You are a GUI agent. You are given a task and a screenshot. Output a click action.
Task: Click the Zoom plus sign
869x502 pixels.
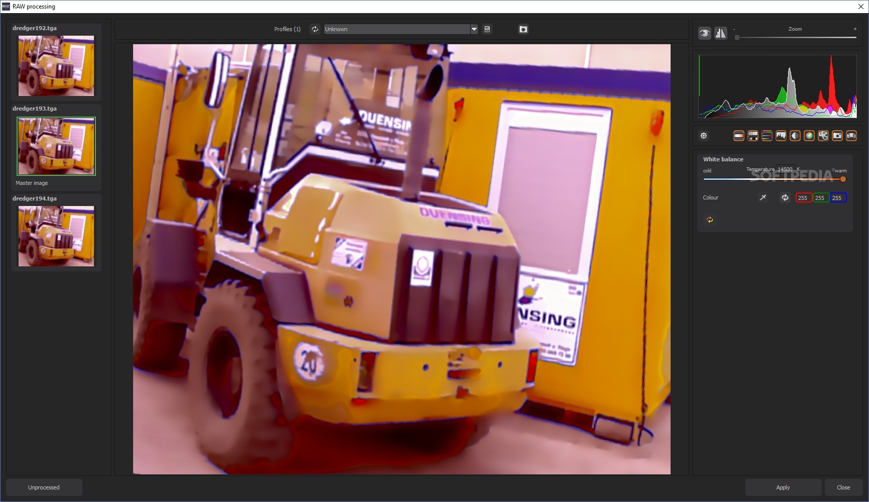coord(855,29)
